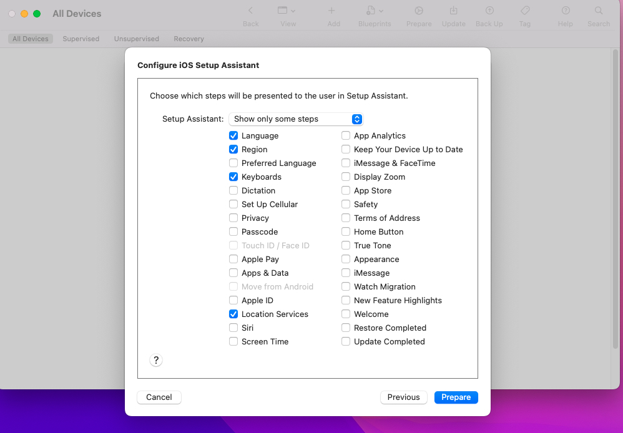Click the Prepare toolbar icon
Screen dimensions: 623x433
click(419, 11)
